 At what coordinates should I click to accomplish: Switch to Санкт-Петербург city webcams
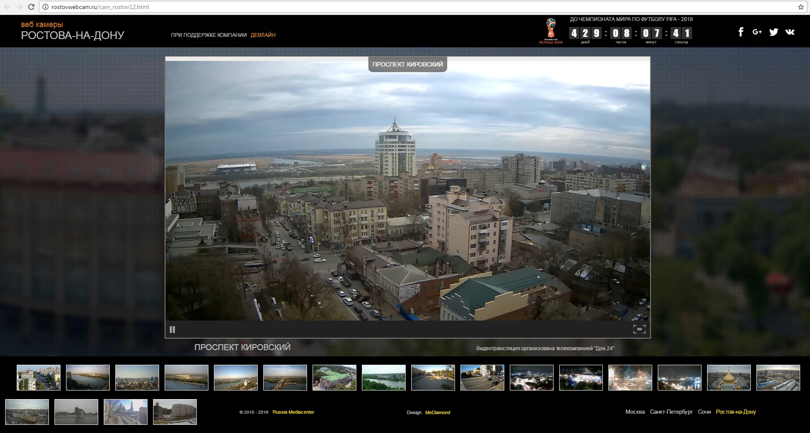click(x=671, y=412)
